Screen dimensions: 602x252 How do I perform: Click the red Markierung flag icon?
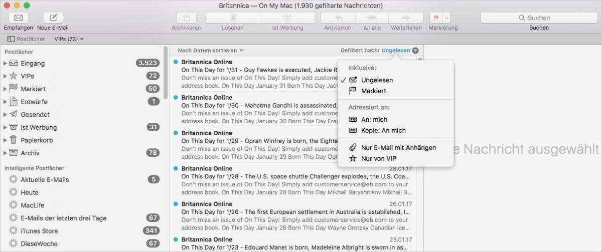(435, 18)
